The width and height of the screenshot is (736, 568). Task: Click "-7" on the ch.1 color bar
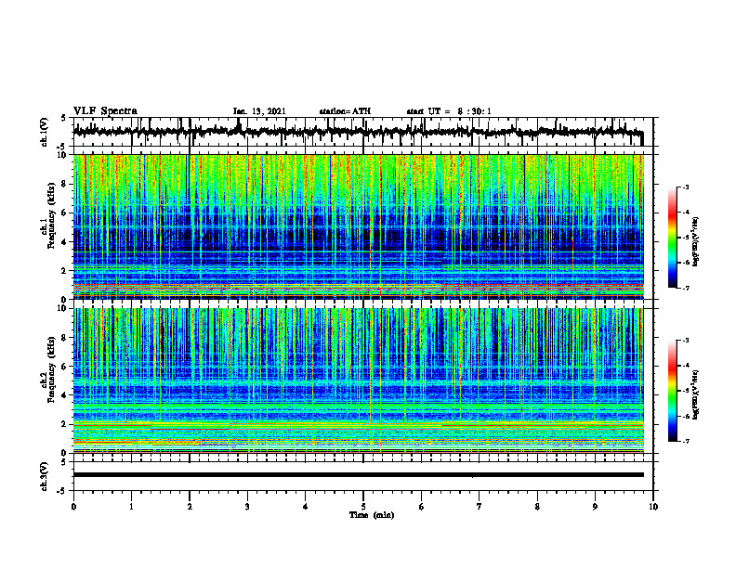coord(686,288)
